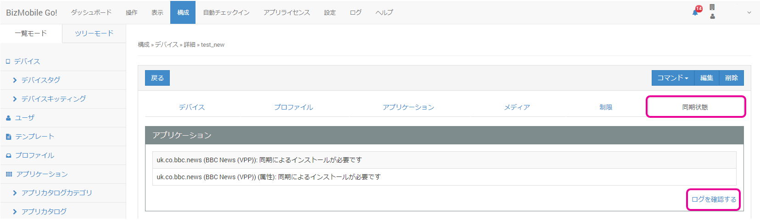Screen dimensions: 760x220
Task: Open the コマンド dropdown button
Action: pyautogui.click(x=672, y=78)
